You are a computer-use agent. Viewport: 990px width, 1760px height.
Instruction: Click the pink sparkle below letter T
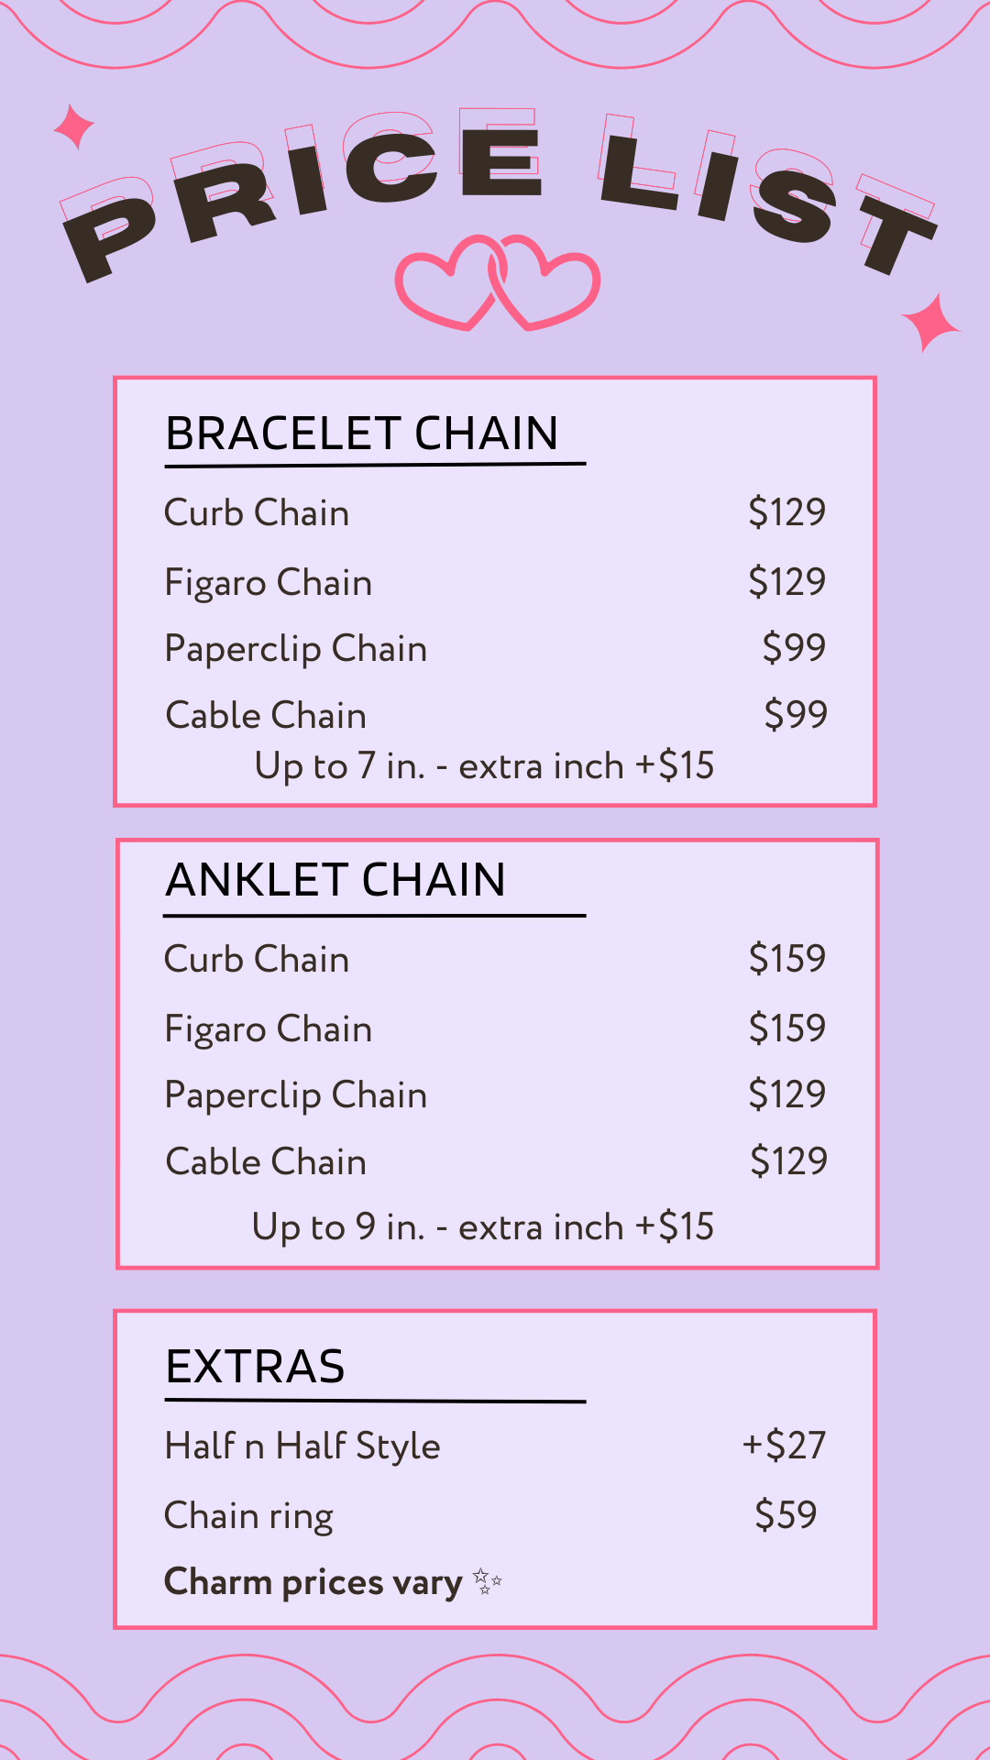[x=930, y=323]
